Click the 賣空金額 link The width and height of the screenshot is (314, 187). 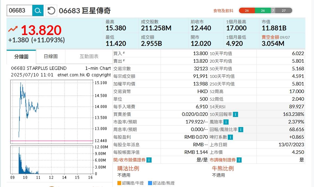click(x=270, y=37)
